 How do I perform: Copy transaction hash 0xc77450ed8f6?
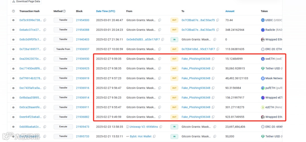click(45, 68)
